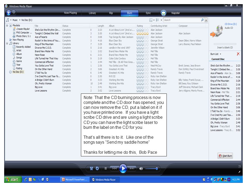The width and height of the screenshot is (249, 187).
Task: Select Year in Library tree
Action: tap(18, 65)
